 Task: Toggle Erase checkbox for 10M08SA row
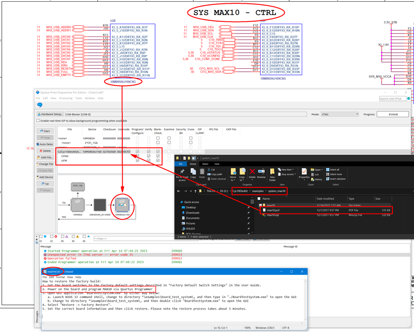point(191,138)
